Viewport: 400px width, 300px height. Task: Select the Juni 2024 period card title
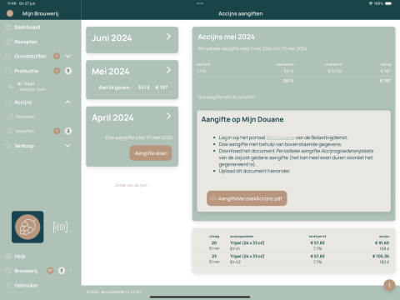112,38
